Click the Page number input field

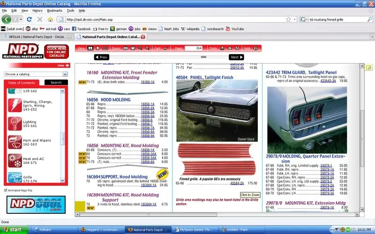click(x=194, y=48)
